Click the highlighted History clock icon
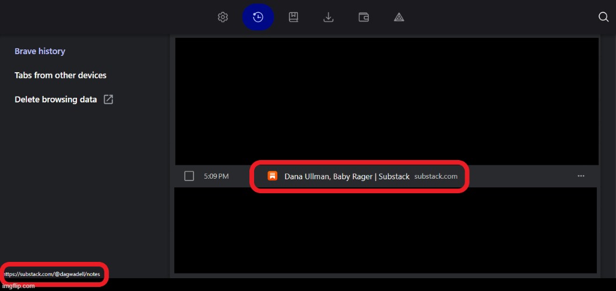Viewport: 616px width, 291px height. tap(258, 17)
